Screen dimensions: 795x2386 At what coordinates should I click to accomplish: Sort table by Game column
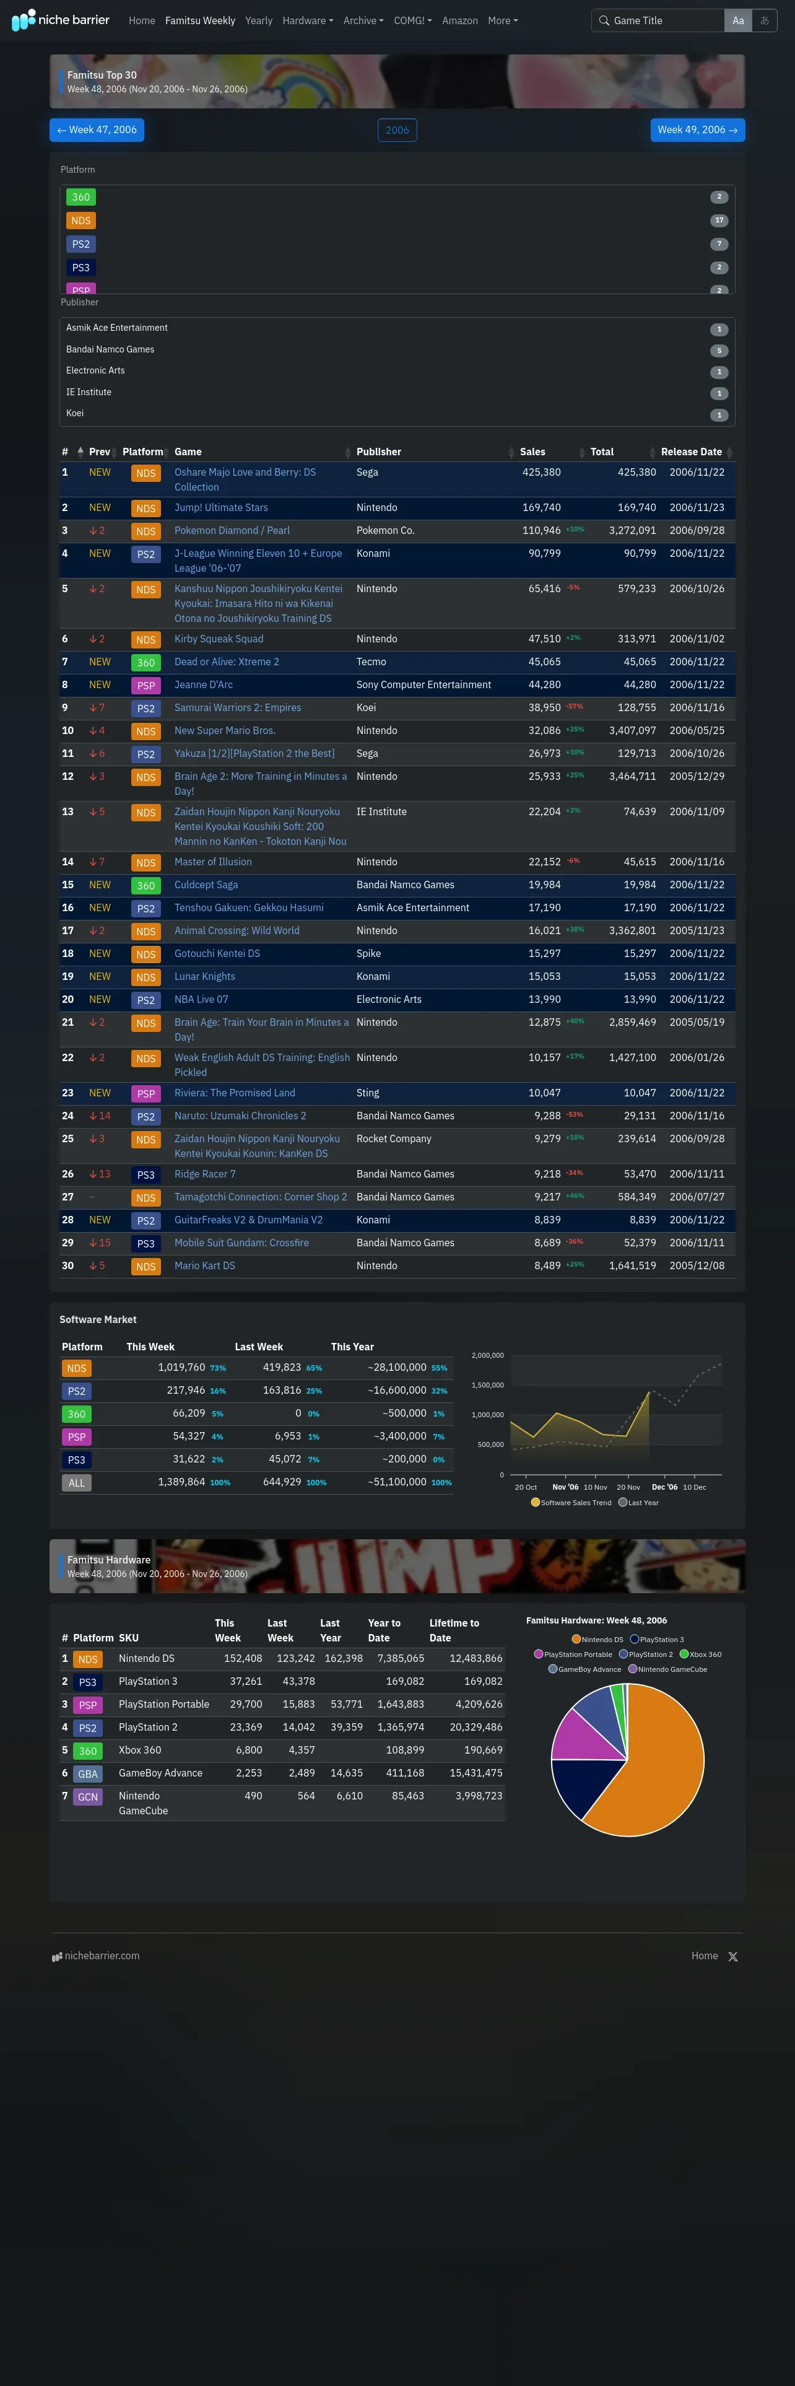pyautogui.click(x=262, y=452)
